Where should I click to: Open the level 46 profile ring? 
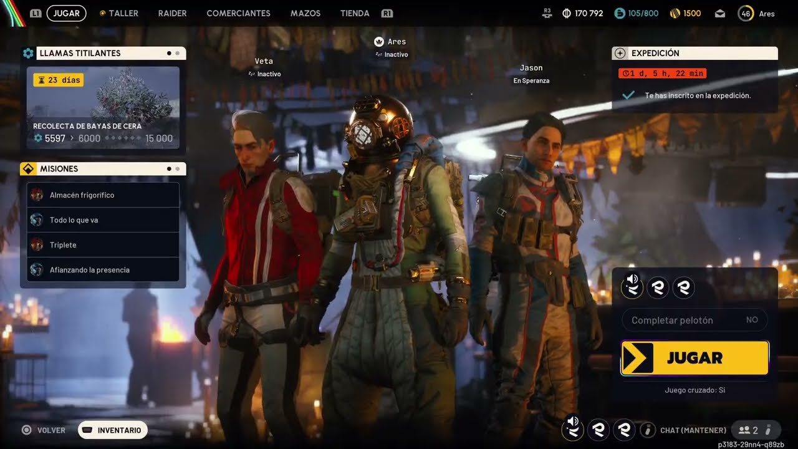[746, 13]
